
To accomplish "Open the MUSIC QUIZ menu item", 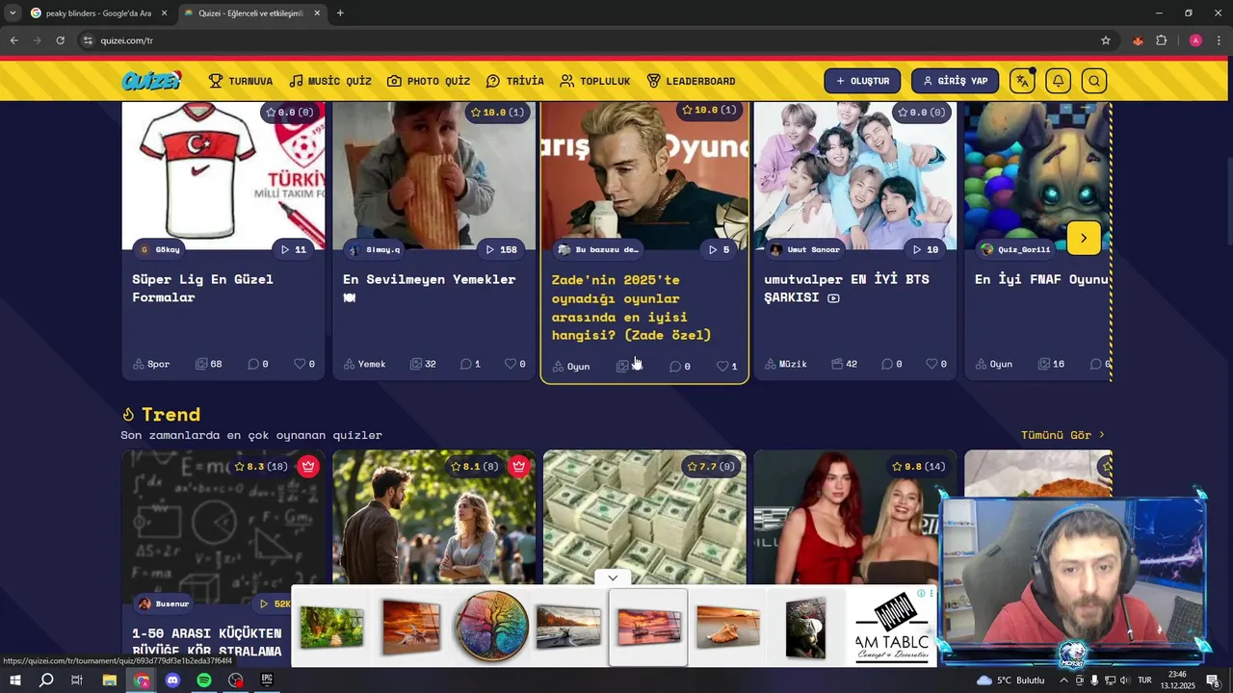I will [x=330, y=81].
